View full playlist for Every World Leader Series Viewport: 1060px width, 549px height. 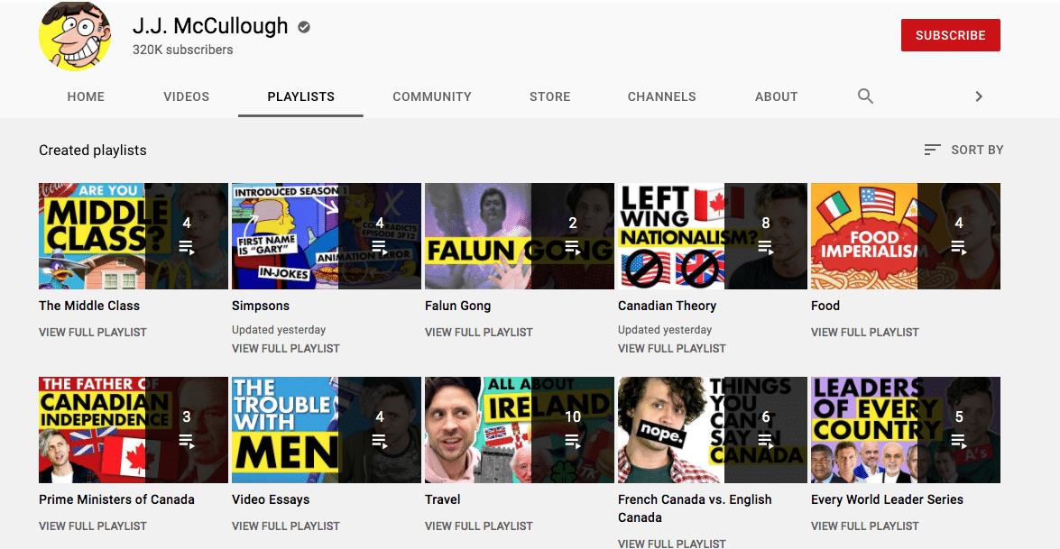pyautogui.click(x=864, y=526)
